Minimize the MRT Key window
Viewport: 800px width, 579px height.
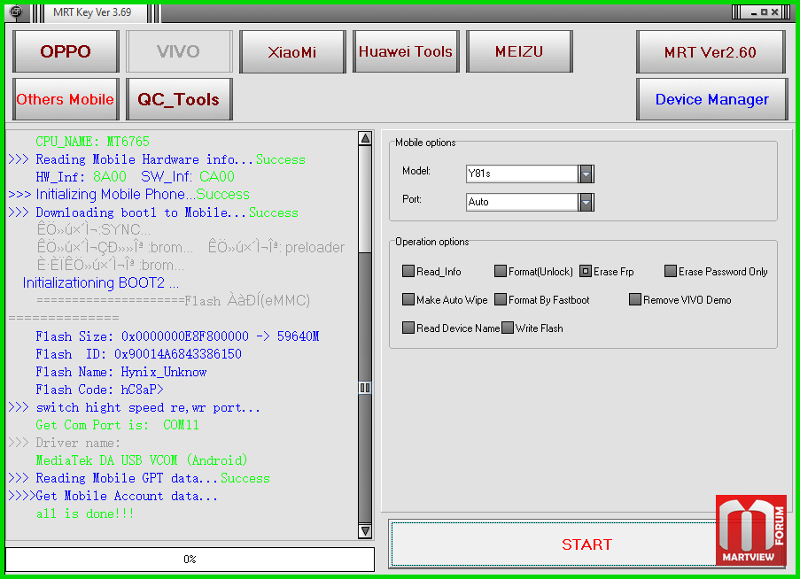[754, 12]
